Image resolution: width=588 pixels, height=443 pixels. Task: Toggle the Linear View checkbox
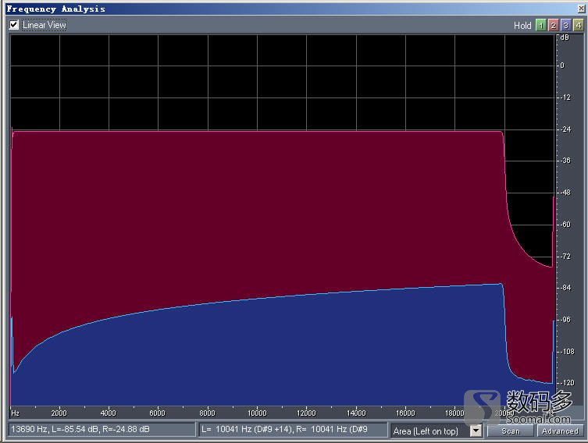(x=14, y=25)
